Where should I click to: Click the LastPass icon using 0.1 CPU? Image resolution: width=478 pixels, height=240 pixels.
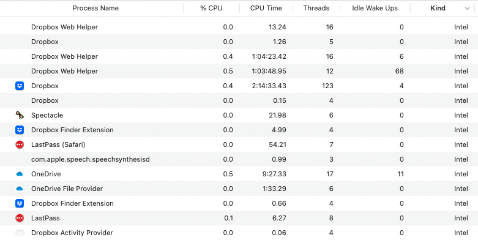[20, 218]
